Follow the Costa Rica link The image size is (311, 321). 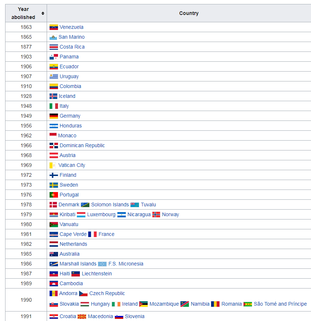click(x=72, y=47)
